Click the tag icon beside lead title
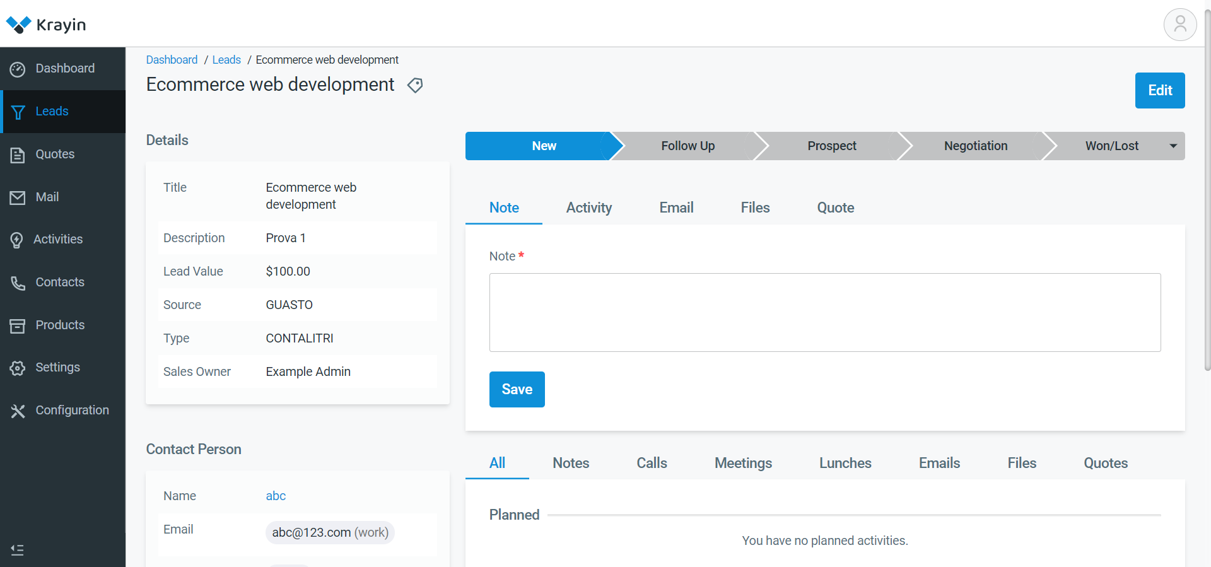Screen dimensions: 1211x567 415,85
